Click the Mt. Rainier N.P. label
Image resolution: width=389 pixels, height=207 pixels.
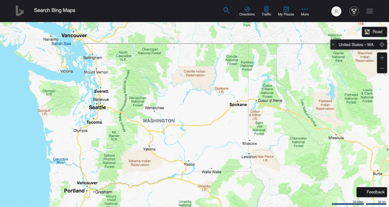(x=114, y=136)
